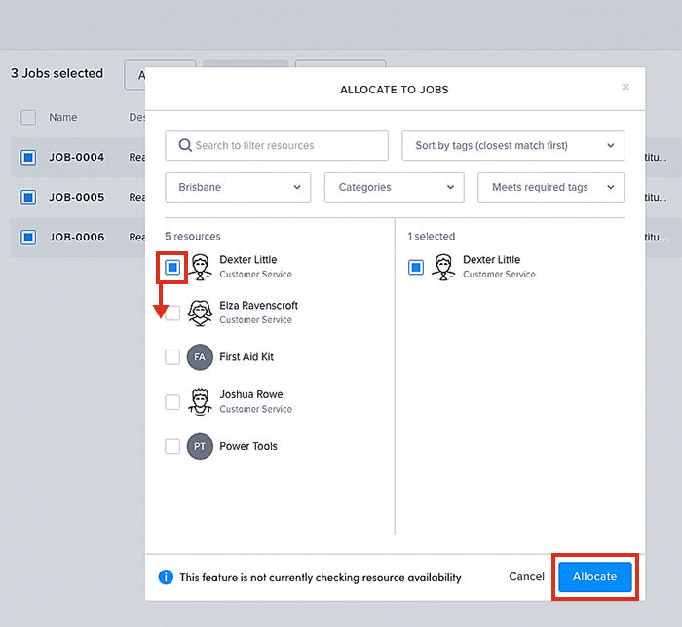682x627 pixels.
Task: Open the Meets required tags dropdown
Action: point(550,187)
